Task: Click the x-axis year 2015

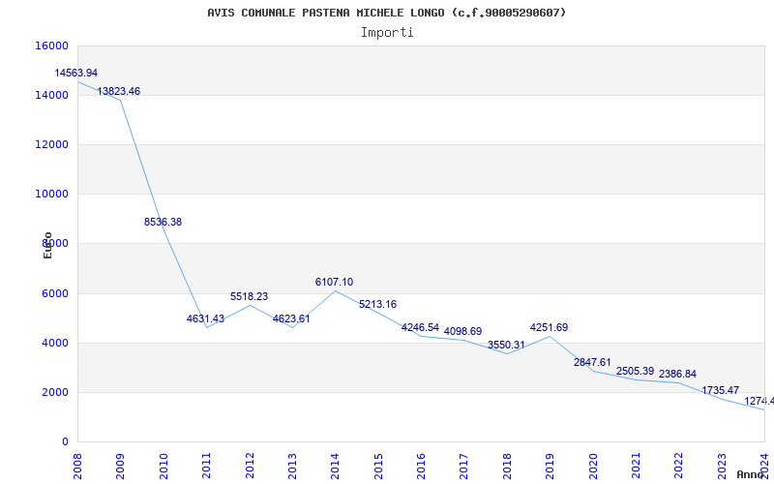Action: click(x=378, y=466)
